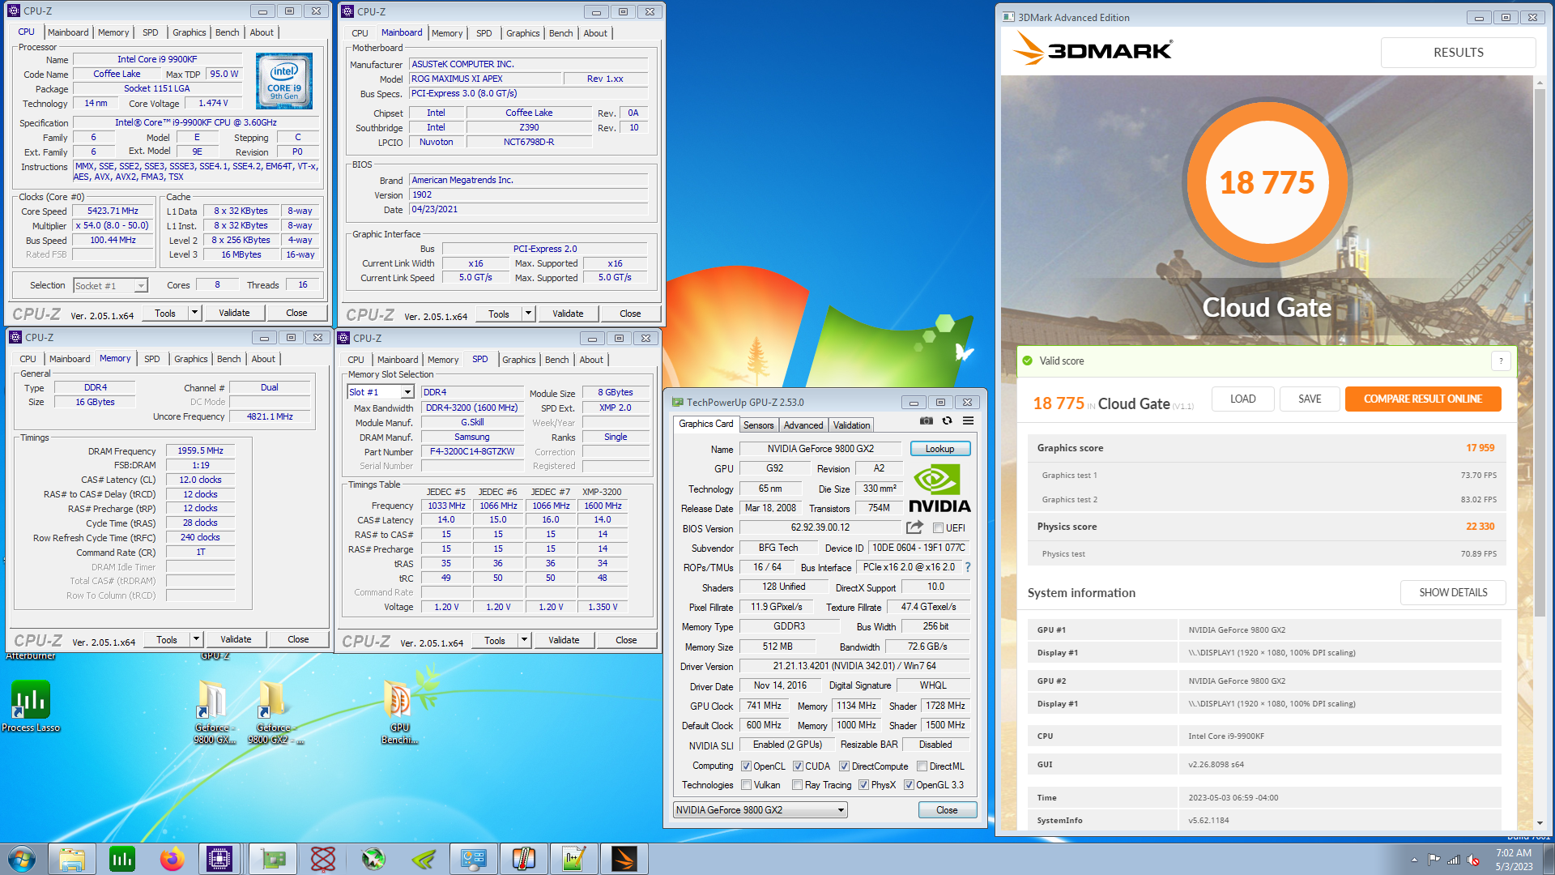
Task: Open the Process Lasso desktop shortcut
Action: [31, 706]
